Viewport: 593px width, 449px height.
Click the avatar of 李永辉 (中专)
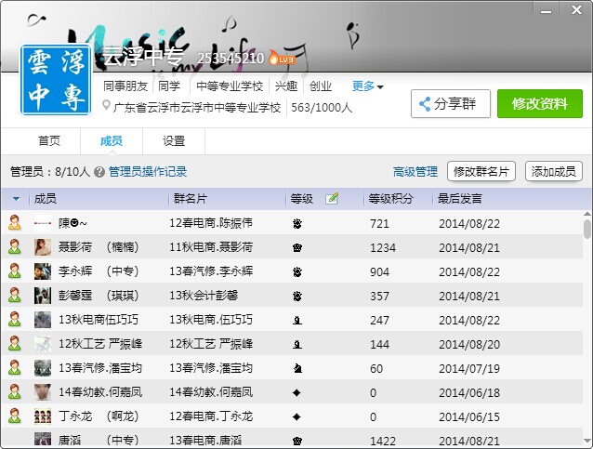pyautogui.click(x=43, y=271)
